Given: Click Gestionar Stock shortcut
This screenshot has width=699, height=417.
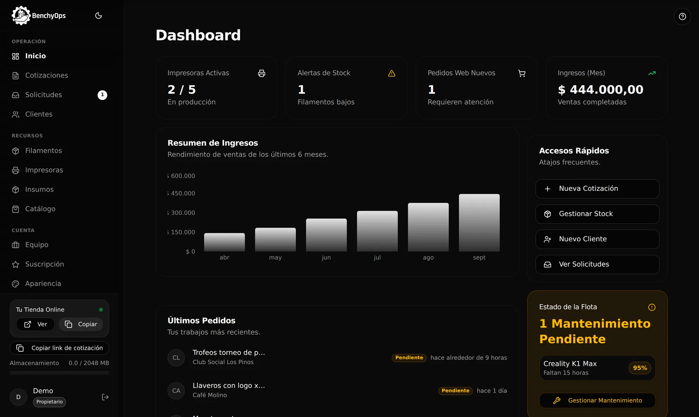Looking at the screenshot, I should 597,214.
